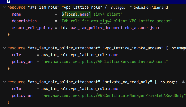Screen dimensions: 186x107
Task: Collapse the vpc_lattice_invoke_access resource block
Action: pyautogui.click(x=5, y=48)
